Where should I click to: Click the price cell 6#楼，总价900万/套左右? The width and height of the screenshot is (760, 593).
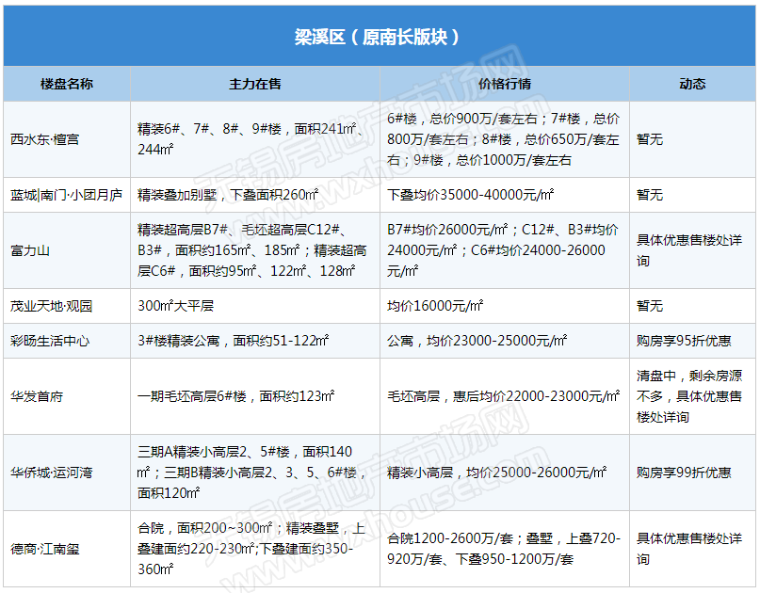click(503, 139)
